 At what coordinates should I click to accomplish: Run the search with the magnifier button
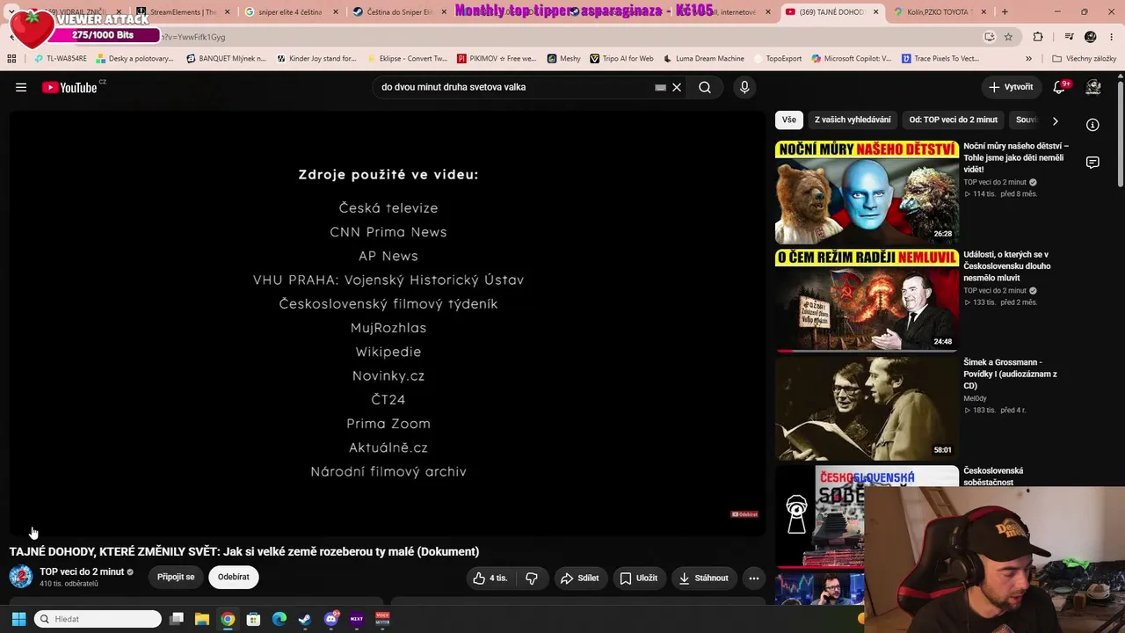pyautogui.click(x=705, y=87)
